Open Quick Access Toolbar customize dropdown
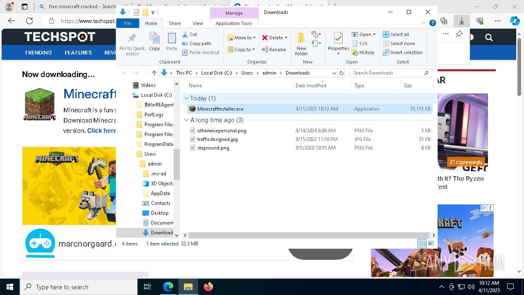This screenshot has height=295, width=524. [153, 12]
